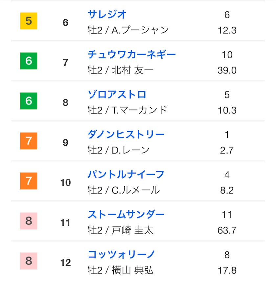Click green bracket 6 badge for horse 7
The width and height of the screenshot is (276, 285).
29,61
